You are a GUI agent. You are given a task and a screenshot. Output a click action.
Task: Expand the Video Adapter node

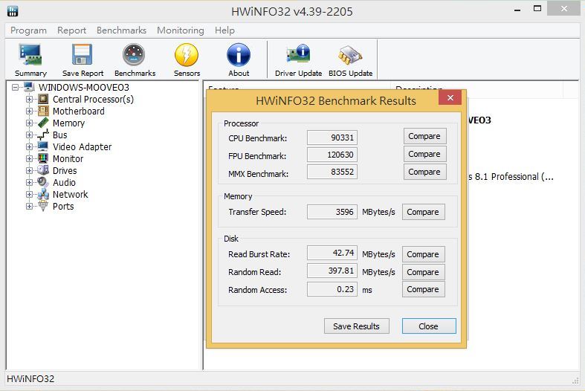point(29,146)
